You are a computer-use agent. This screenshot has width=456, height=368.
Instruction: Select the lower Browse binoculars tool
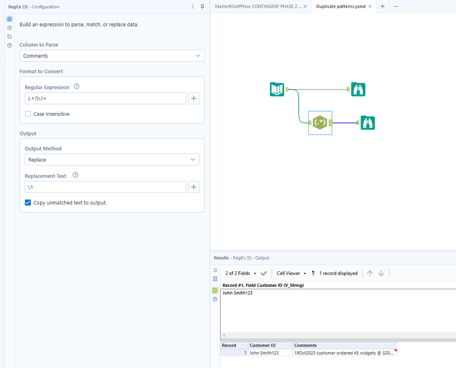[x=367, y=123]
